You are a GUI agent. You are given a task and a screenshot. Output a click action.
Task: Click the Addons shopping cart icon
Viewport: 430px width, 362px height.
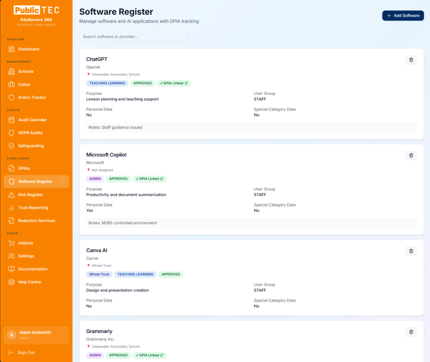(11, 243)
